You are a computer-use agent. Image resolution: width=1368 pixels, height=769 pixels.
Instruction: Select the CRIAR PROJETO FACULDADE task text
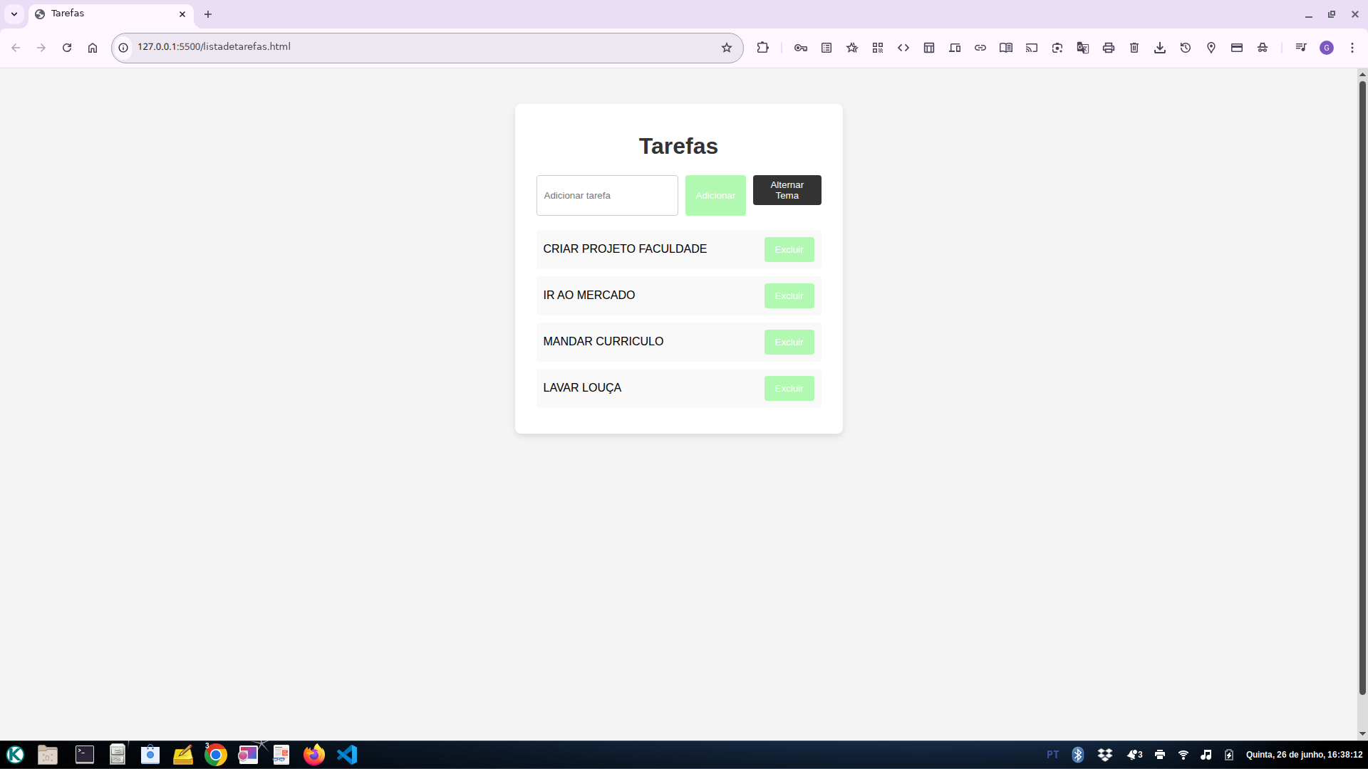point(625,249)
